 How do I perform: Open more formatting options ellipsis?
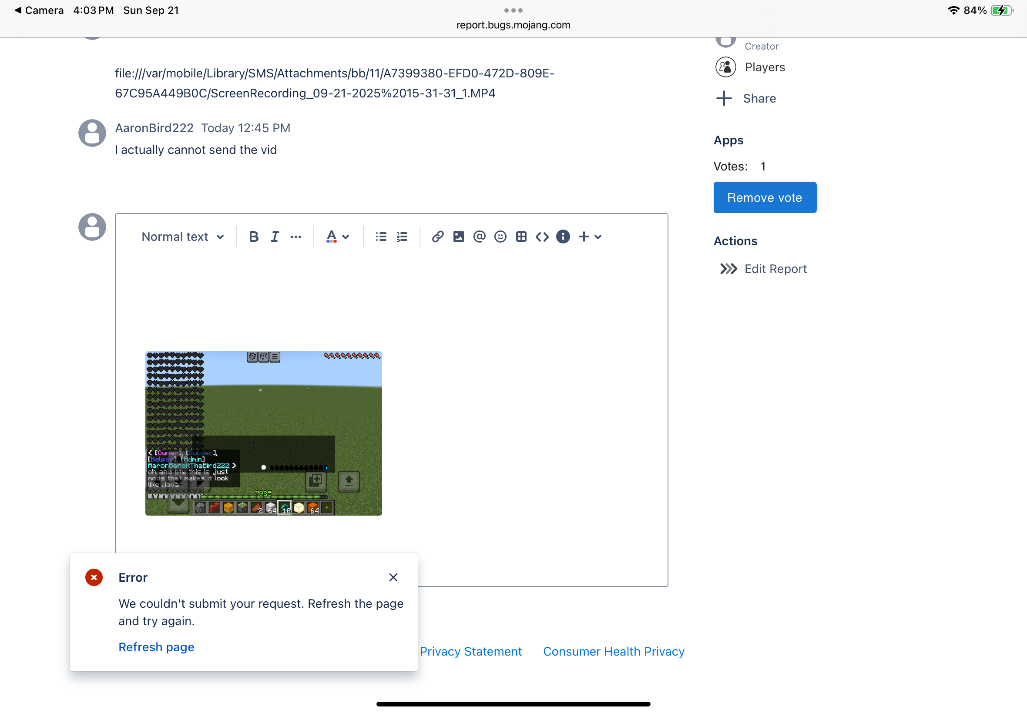pyautogui.click(x=295, y=237)
